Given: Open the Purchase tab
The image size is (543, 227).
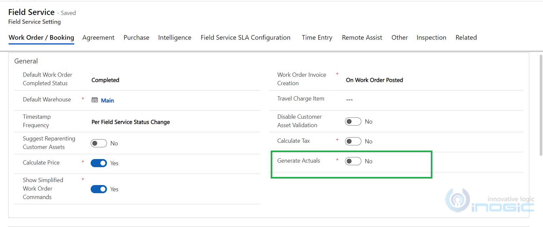Looking at the screenshot, I should pyautogui.click(x=136, y=37).
